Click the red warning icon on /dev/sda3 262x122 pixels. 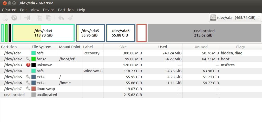28,65
